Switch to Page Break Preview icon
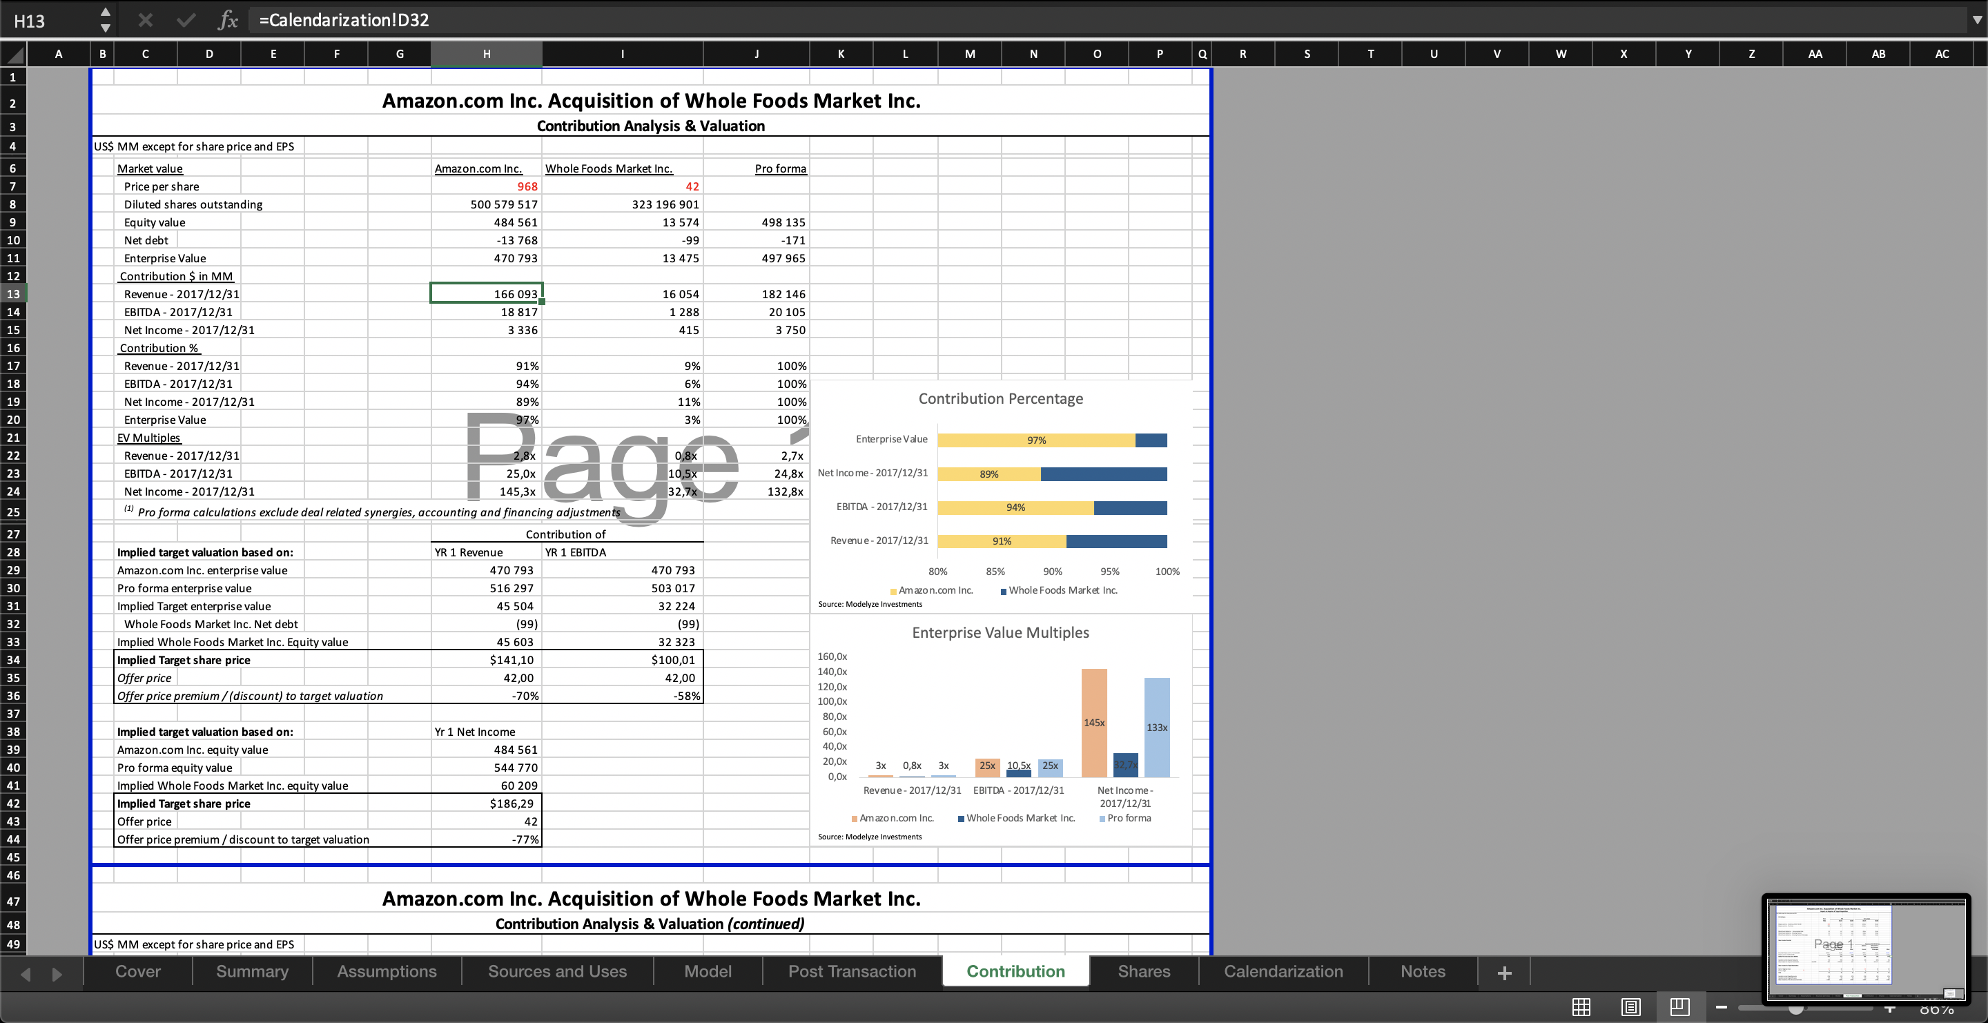 (x=1680, y=1007)
